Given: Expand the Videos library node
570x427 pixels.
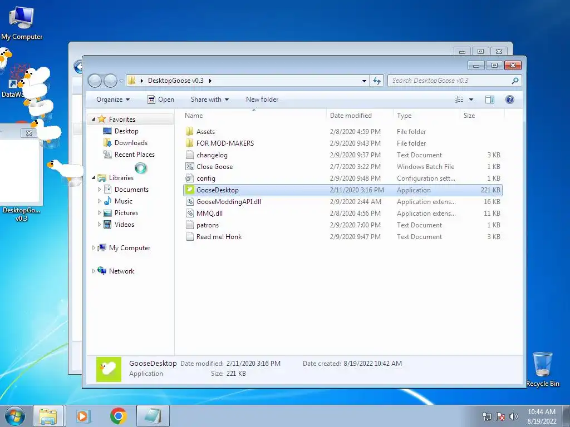Looking at the screenshot, I should [x=99, y=225].
